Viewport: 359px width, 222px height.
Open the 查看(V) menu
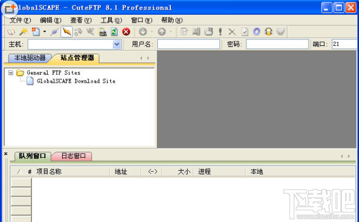click(81, 21)
